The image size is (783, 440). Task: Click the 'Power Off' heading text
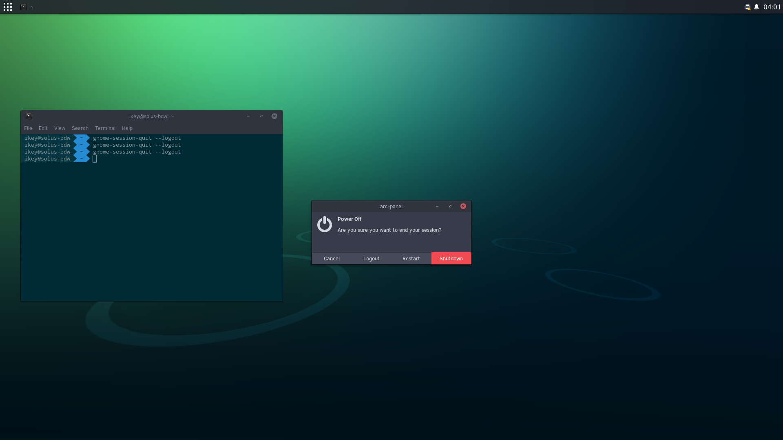[x=349, y=219]
